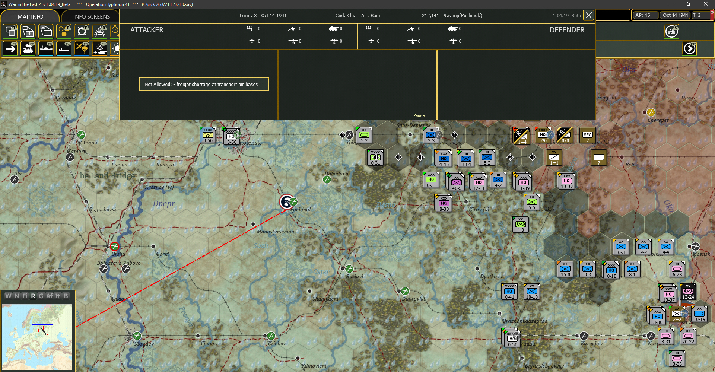Image resolution: width=715 pixels, height=372 pixels.
Task: Click the end turn circular arrow icon
Action: coord(689,48)
